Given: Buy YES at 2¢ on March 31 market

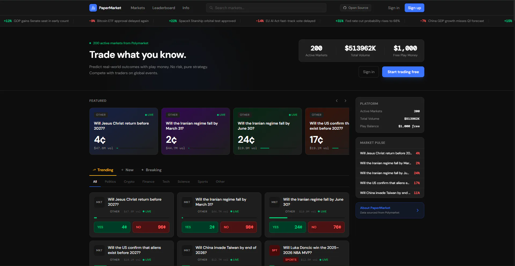Looking at the screenshot, I should [200, 227].
